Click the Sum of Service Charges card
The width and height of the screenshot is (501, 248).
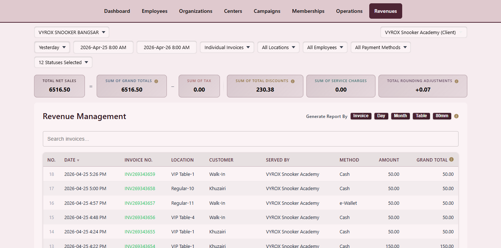pyautogui.click(x=341, y=86)
